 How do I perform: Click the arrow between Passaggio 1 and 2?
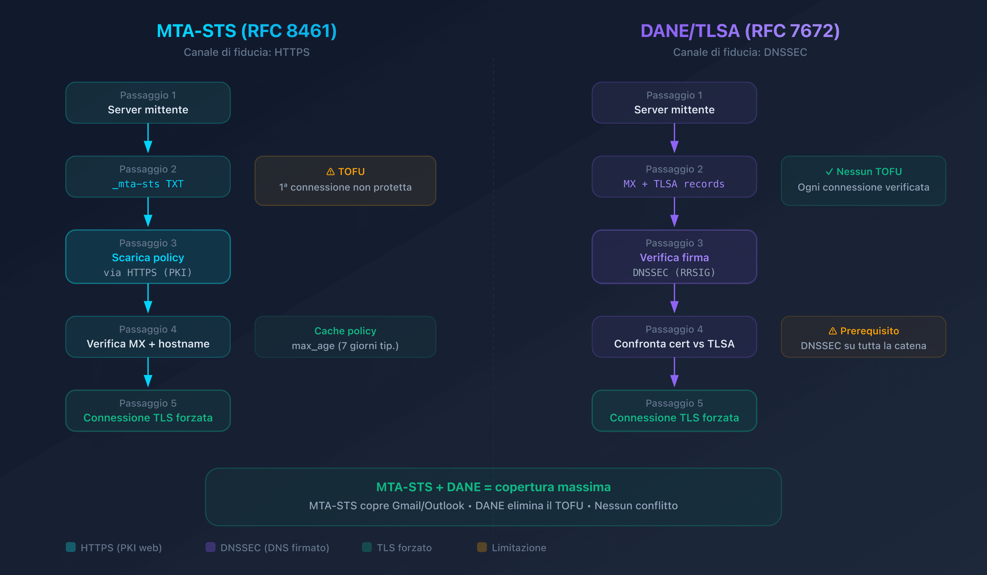point(148,140)
